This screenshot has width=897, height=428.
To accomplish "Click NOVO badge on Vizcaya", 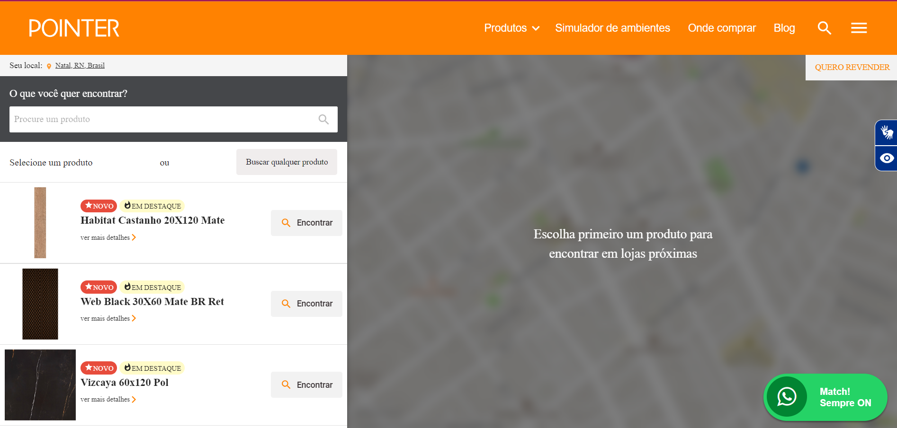I will (x=99, y=368).
